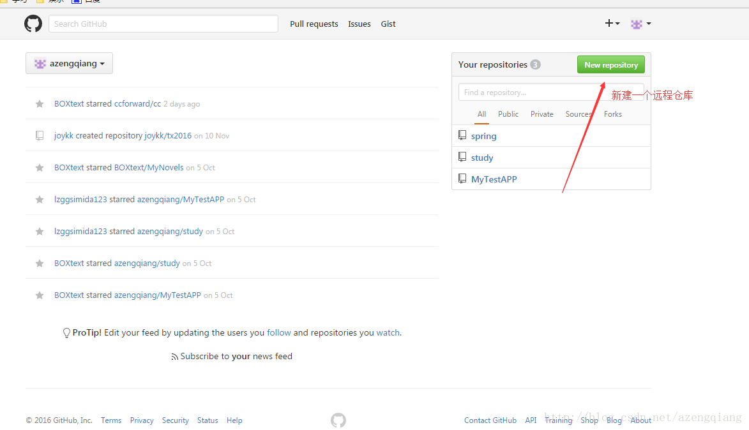Click the repository count badge showing 3
This screenshot has height=430, width=749.
536,64
